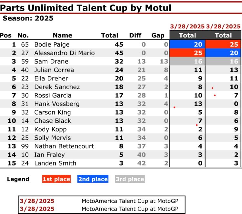242x214 pixels.
Task: Click the "Name" column header
Action: 62,35
